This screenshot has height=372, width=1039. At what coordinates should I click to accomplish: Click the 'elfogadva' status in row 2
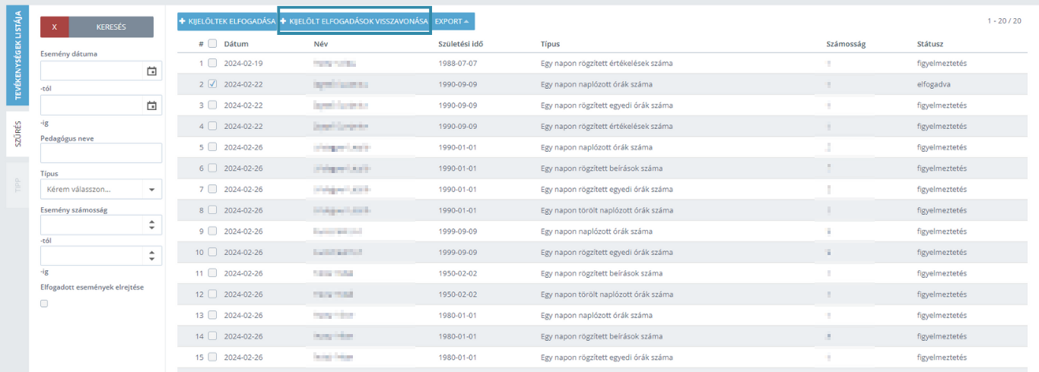pyautogui.click(x=934, y=84)
